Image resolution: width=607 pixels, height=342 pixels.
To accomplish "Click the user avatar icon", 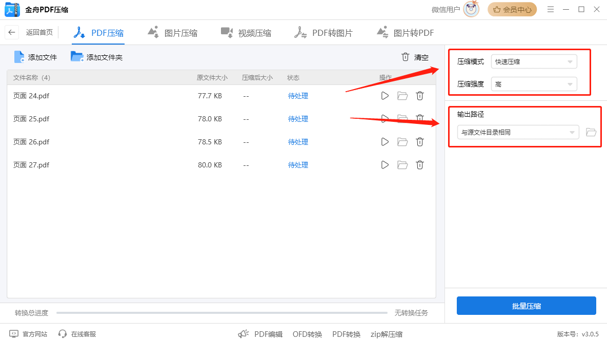I will pyautogui.click(x=471, y=9).
